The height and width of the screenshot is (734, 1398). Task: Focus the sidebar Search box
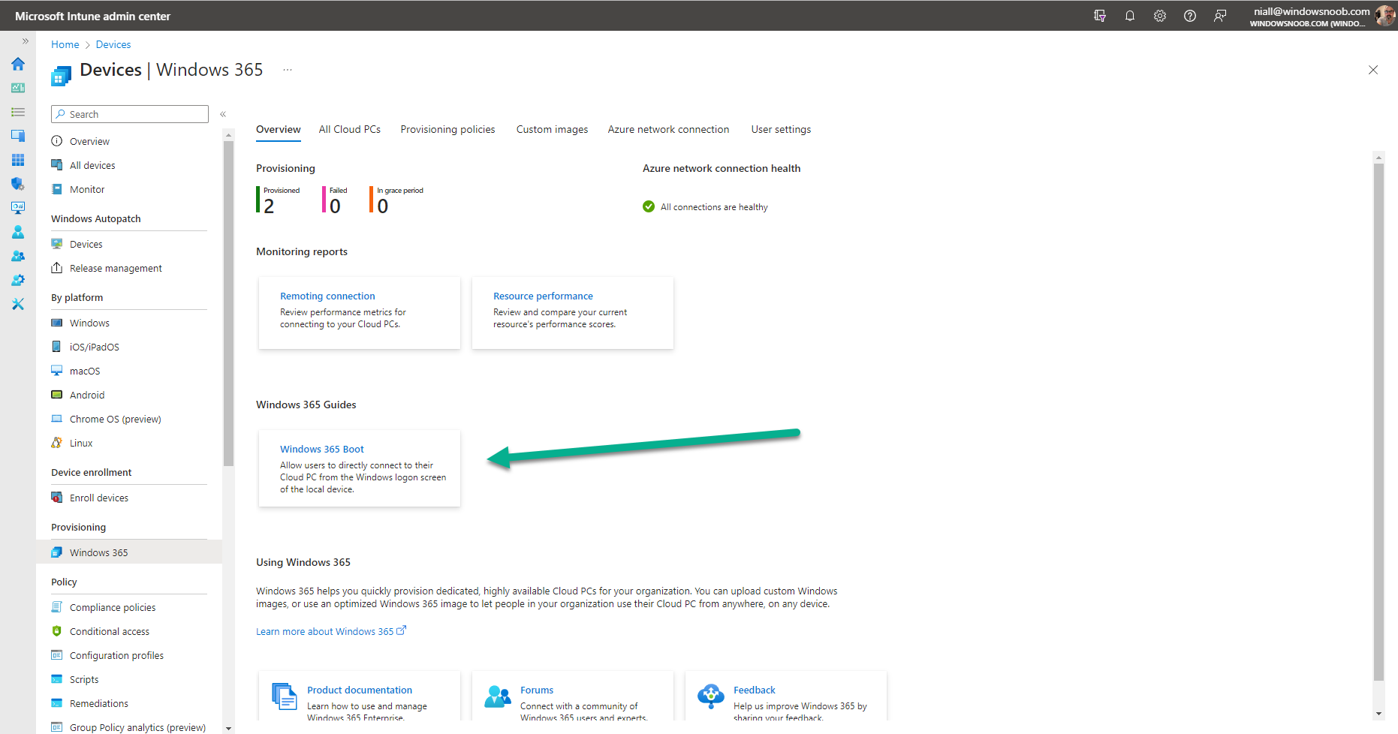(x=130, y=114)
